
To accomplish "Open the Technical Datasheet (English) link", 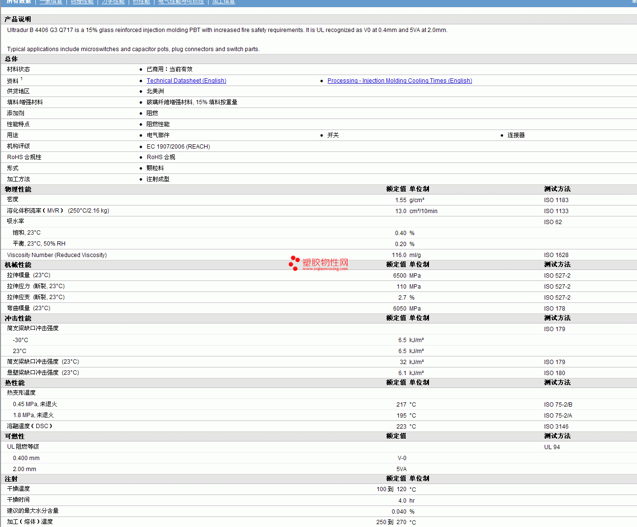I will [x=187, y=81].
